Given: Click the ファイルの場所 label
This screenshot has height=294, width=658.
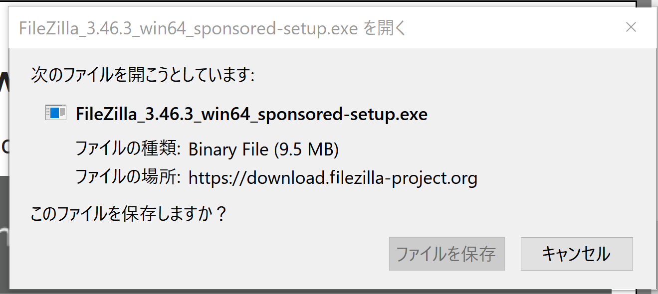Looking at the screenshot, I should pyautogui.click(x=127, y=177).
